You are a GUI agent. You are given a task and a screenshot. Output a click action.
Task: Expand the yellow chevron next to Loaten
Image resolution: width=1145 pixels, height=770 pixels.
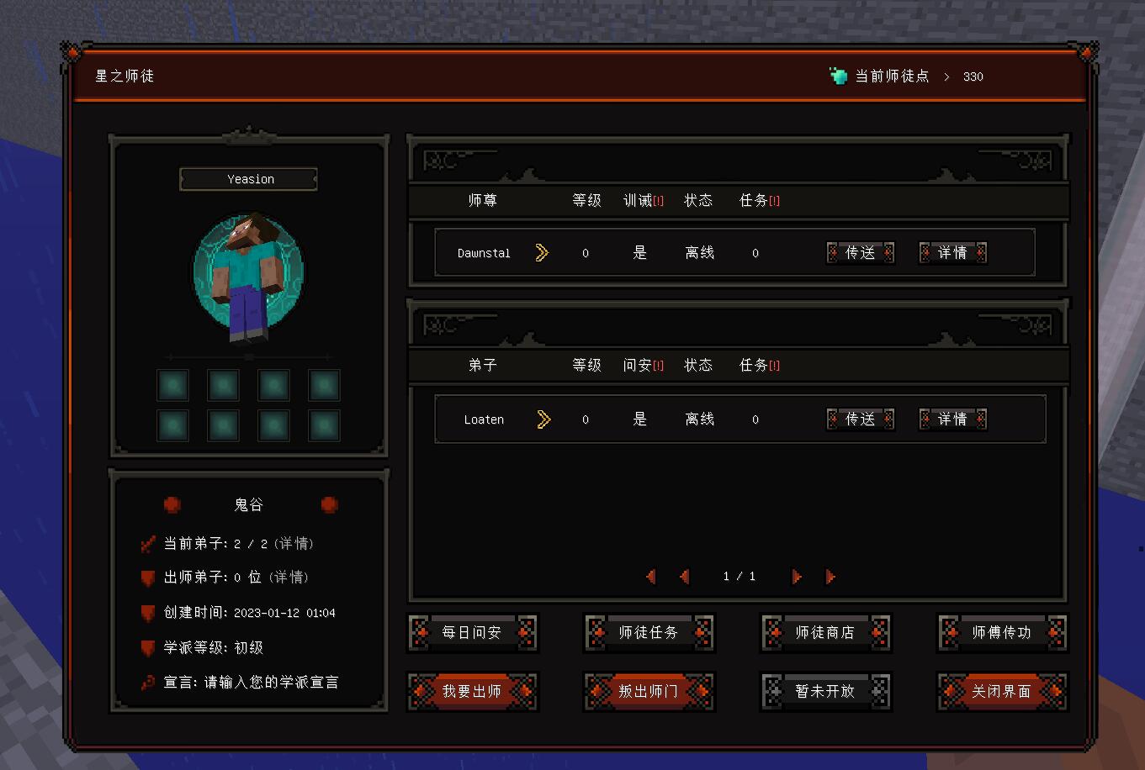pyautogui.click(x=543, y=419)
